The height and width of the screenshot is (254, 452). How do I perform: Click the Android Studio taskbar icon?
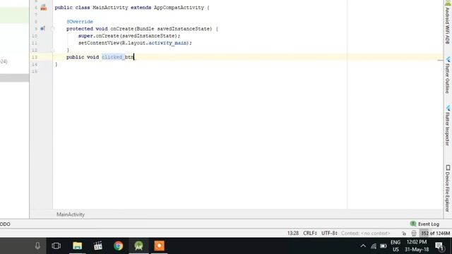tap(138, 246)
